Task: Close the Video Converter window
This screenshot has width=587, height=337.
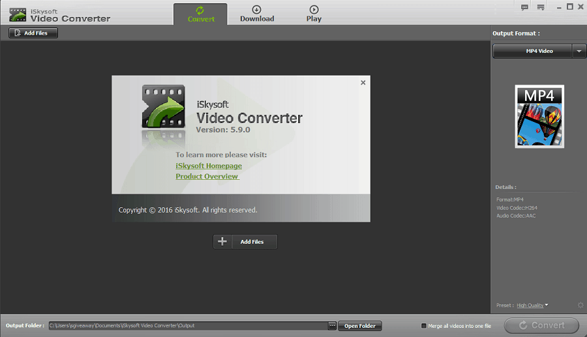Action: pyautogui.click(x=580, y=7)
